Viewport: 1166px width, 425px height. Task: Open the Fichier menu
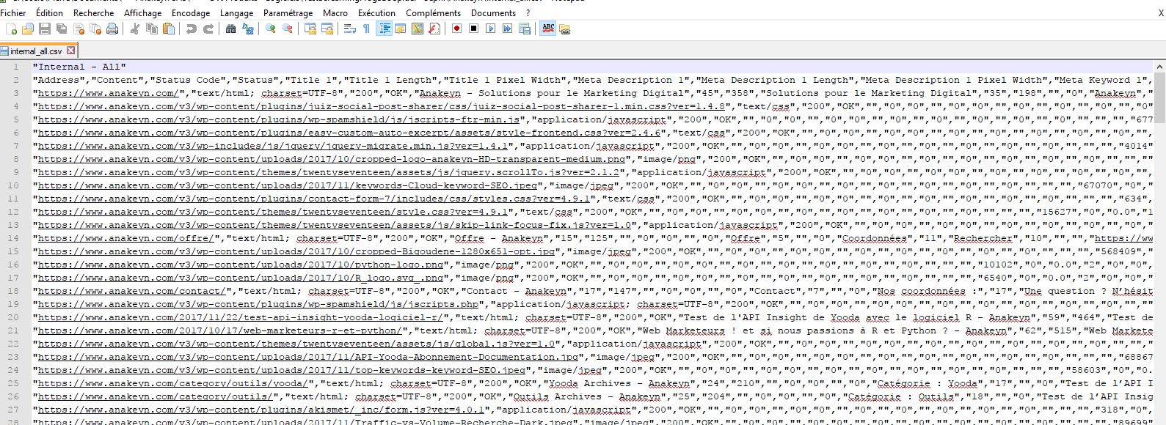click(x=13, y=12)
